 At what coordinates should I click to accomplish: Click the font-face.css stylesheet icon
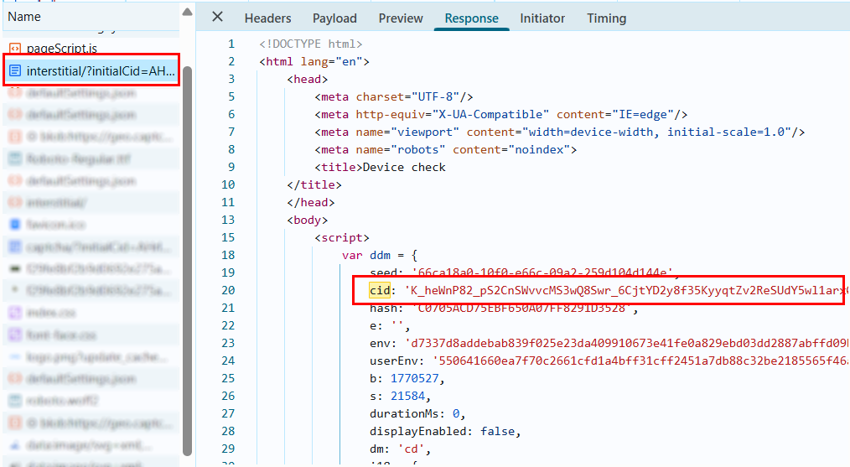click(14, 335)
